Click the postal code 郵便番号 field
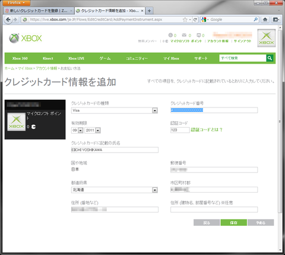This screenshot has height=255, width=285. coord(214,170)
